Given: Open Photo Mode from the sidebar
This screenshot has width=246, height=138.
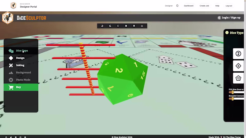Looking at the screenshot, I should (21, 80).
